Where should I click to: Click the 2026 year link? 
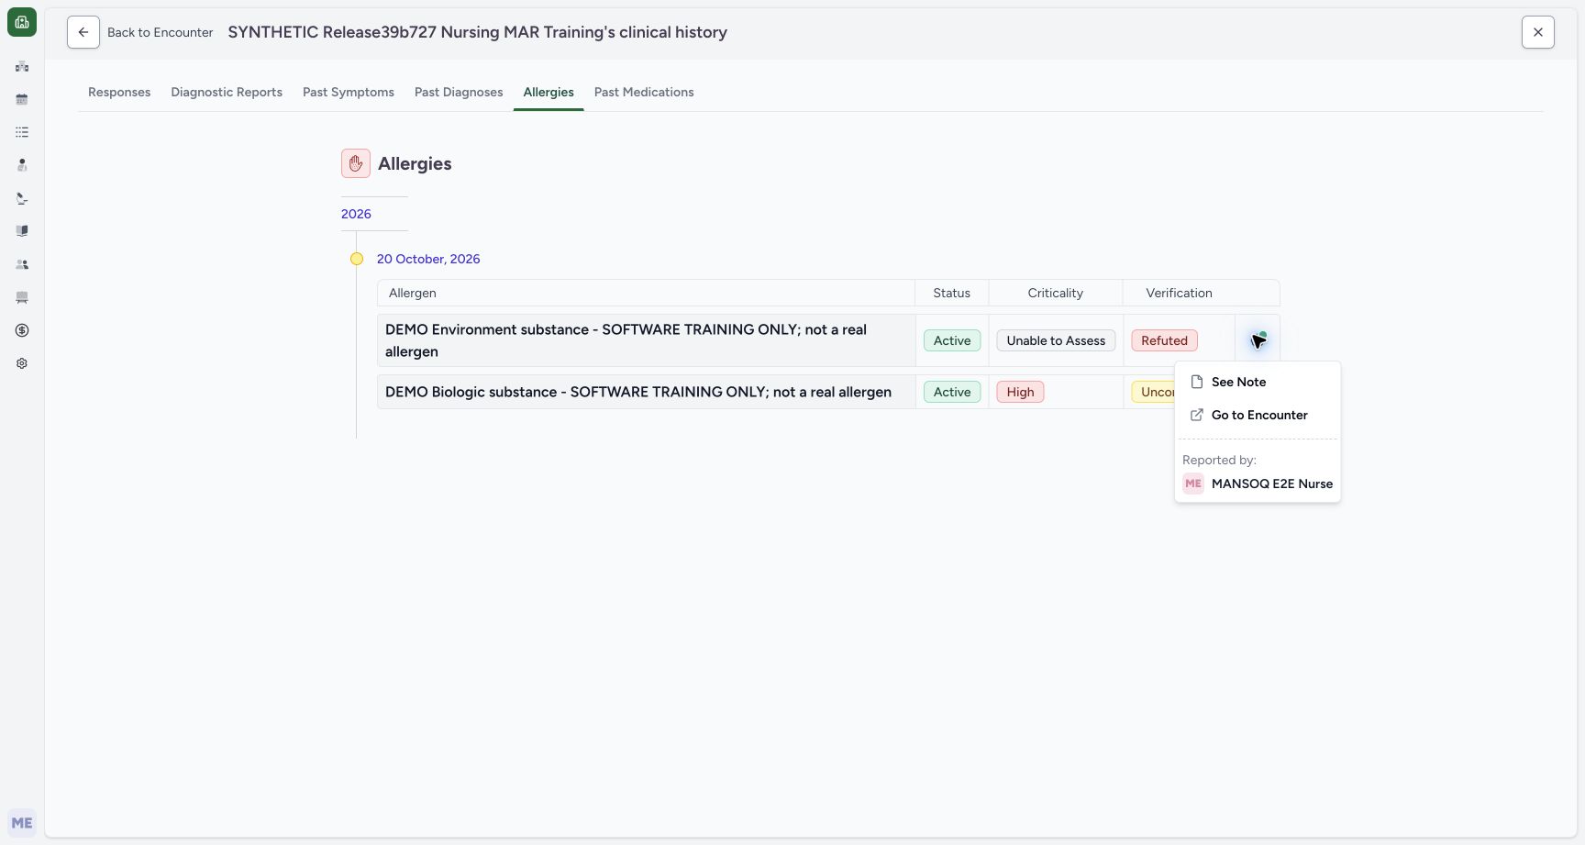point(356,214)
